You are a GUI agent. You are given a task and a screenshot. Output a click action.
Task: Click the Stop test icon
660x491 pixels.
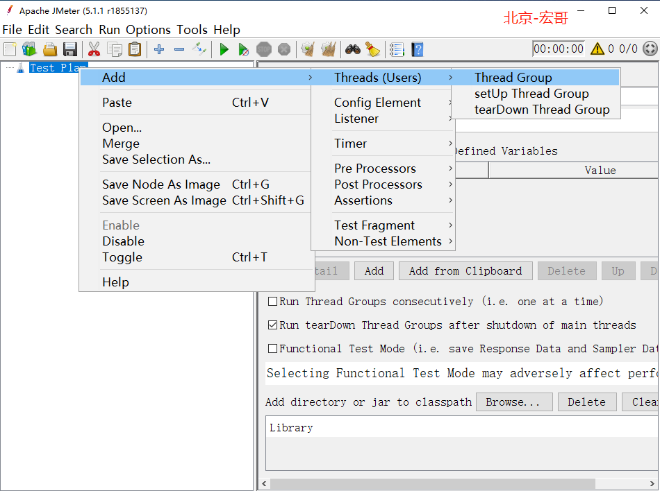(x=264, y=49)
